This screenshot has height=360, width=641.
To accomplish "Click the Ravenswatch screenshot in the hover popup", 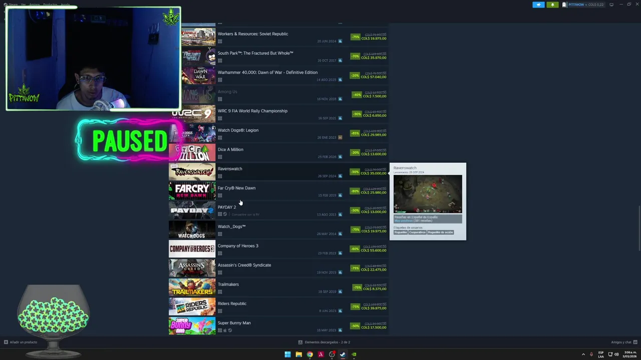I will (x=428, y=194).
